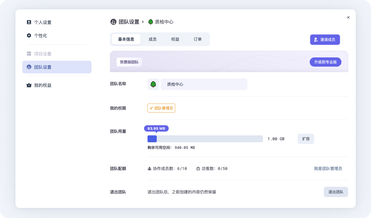Click the 退出团队 button
Viewport: 371px width, 218px height.
(336, 192)
